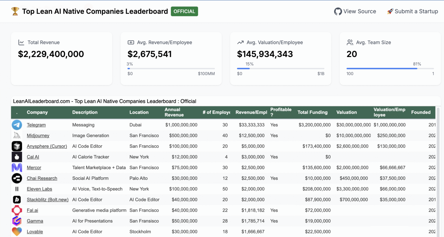Sort by Valuation column header
Viewport: 444px width, 237px height.
(x=347, y=112)
